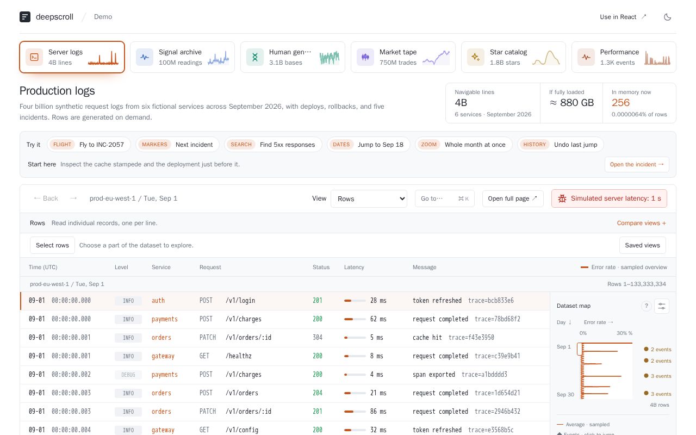Click trace=f43e3950 in cache hit row

pyautogui.click(x=471, y=338)
